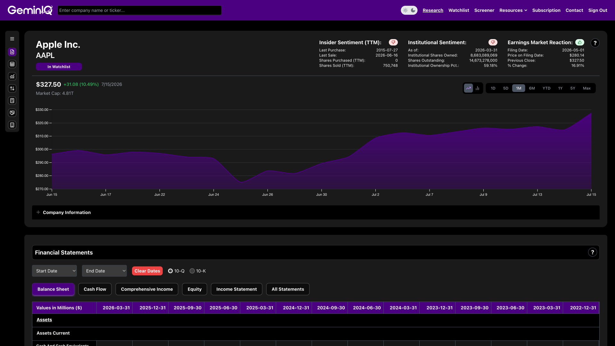Open the table grid sidebar icon

(12, 64)
